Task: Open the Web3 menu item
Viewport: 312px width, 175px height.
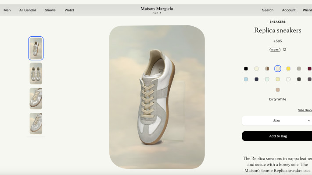Action: point(69,10)
